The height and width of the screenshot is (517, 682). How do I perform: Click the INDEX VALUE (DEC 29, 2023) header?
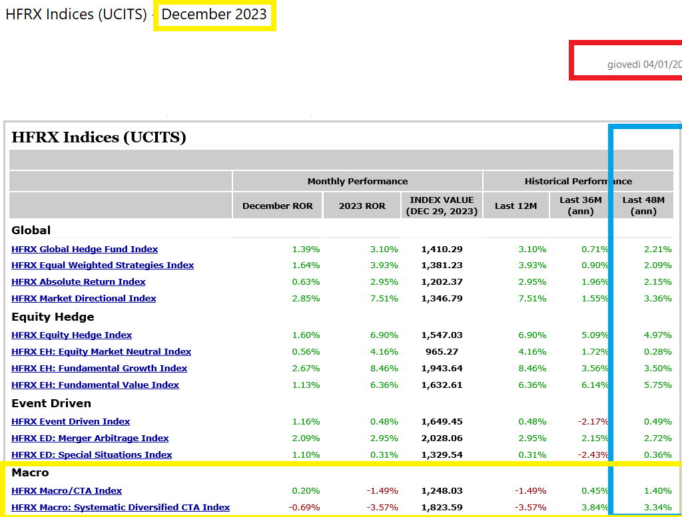(442, 206)
